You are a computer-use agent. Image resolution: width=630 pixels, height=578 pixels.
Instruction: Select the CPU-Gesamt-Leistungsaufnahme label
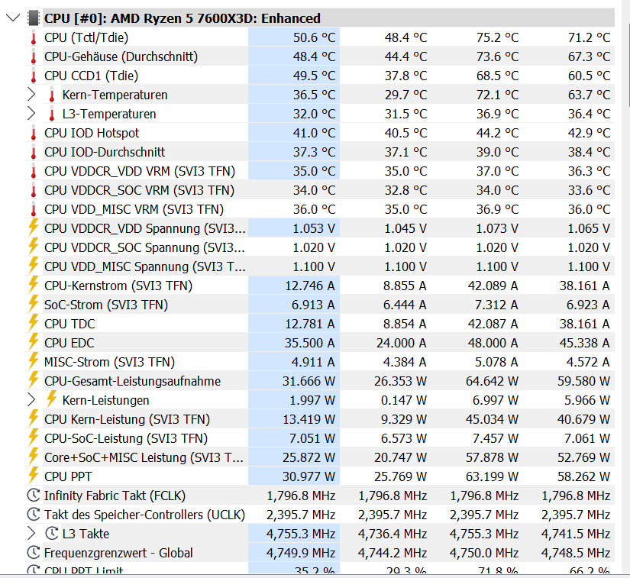click(133, 381)
